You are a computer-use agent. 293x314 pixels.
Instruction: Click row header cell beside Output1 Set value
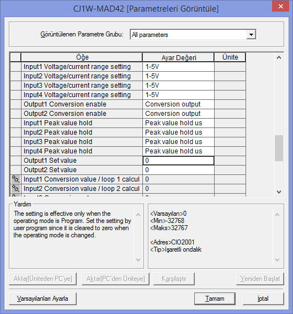click(x=15, y=161)
